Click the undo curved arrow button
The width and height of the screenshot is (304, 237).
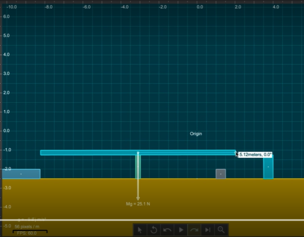pyautogui.click(x=167, y=230)
